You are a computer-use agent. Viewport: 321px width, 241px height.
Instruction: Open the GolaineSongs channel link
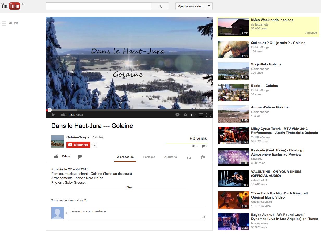(78, 137)
